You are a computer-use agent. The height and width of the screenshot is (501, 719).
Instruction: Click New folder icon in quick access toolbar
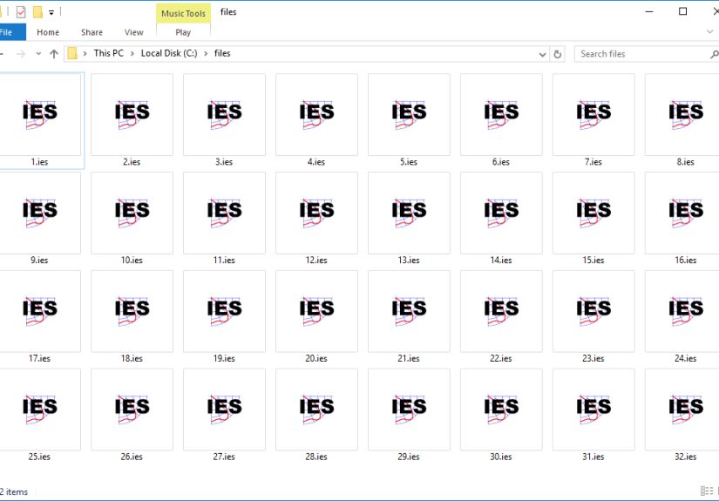[x=37, y=12]
